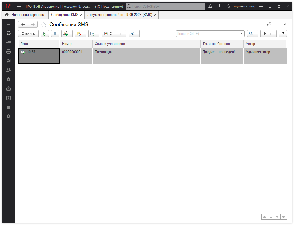
Task: Open notifications bell in title bar
Action: point(210,6)
